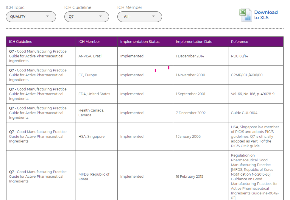
Task: Click the 16 February 2015 date
Action: tap(189, 177)
